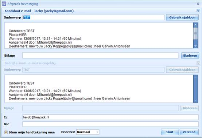202x138 pixels.
Task: Click the candidate Bijlage input field
Action: pos(100,56)
